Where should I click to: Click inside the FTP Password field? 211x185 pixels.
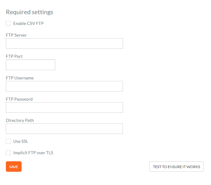click(64, 107)
